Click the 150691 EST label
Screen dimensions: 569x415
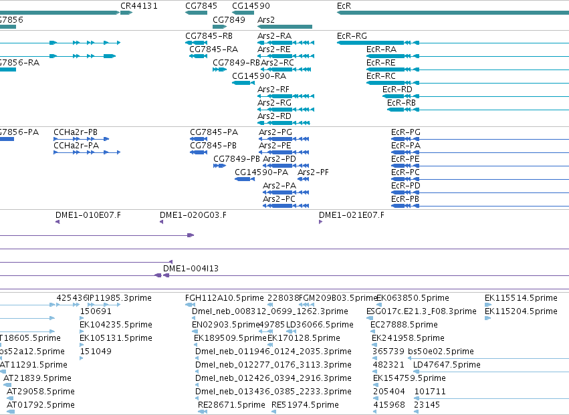pyautogui.click(x=96, y=311)
